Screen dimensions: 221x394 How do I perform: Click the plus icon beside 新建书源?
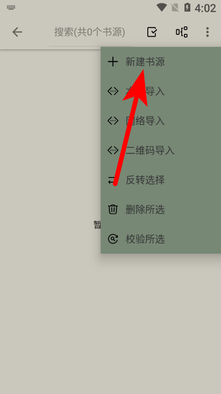[113, 62]
